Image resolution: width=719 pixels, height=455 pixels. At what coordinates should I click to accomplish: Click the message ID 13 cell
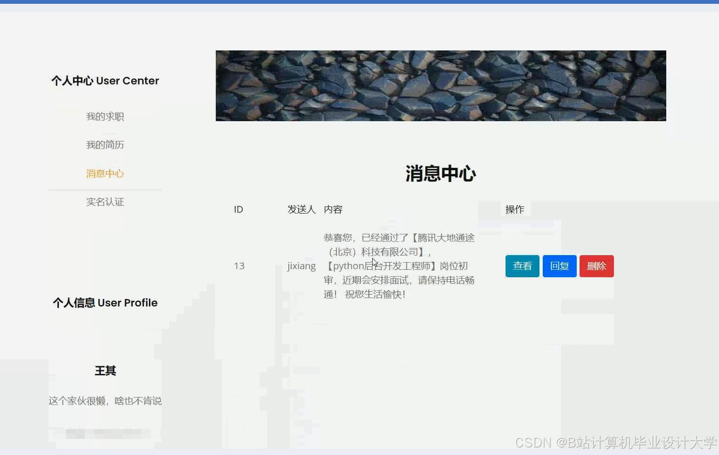[x=239, y=266]
